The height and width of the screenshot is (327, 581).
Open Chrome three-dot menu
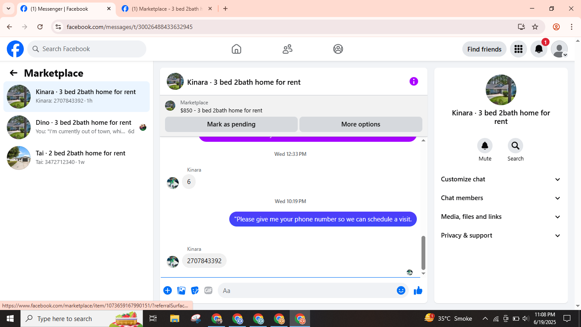[572, 27]
